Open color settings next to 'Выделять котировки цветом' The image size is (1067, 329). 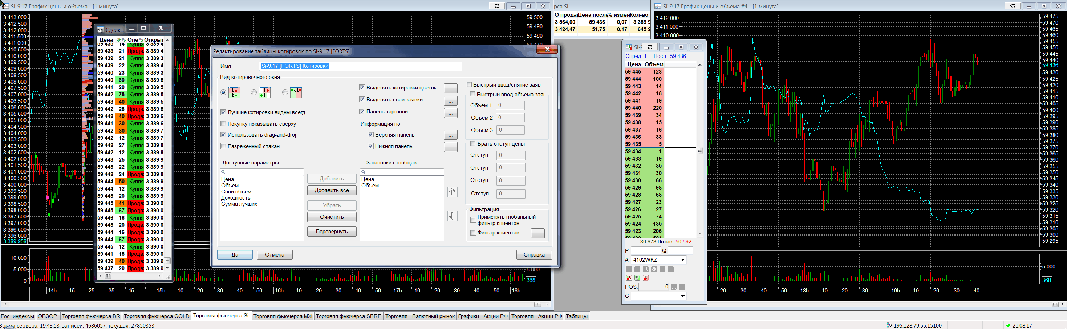point(450,88)
